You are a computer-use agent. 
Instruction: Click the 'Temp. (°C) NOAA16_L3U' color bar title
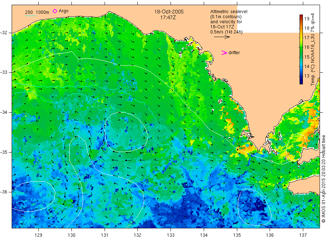(313, 60)
